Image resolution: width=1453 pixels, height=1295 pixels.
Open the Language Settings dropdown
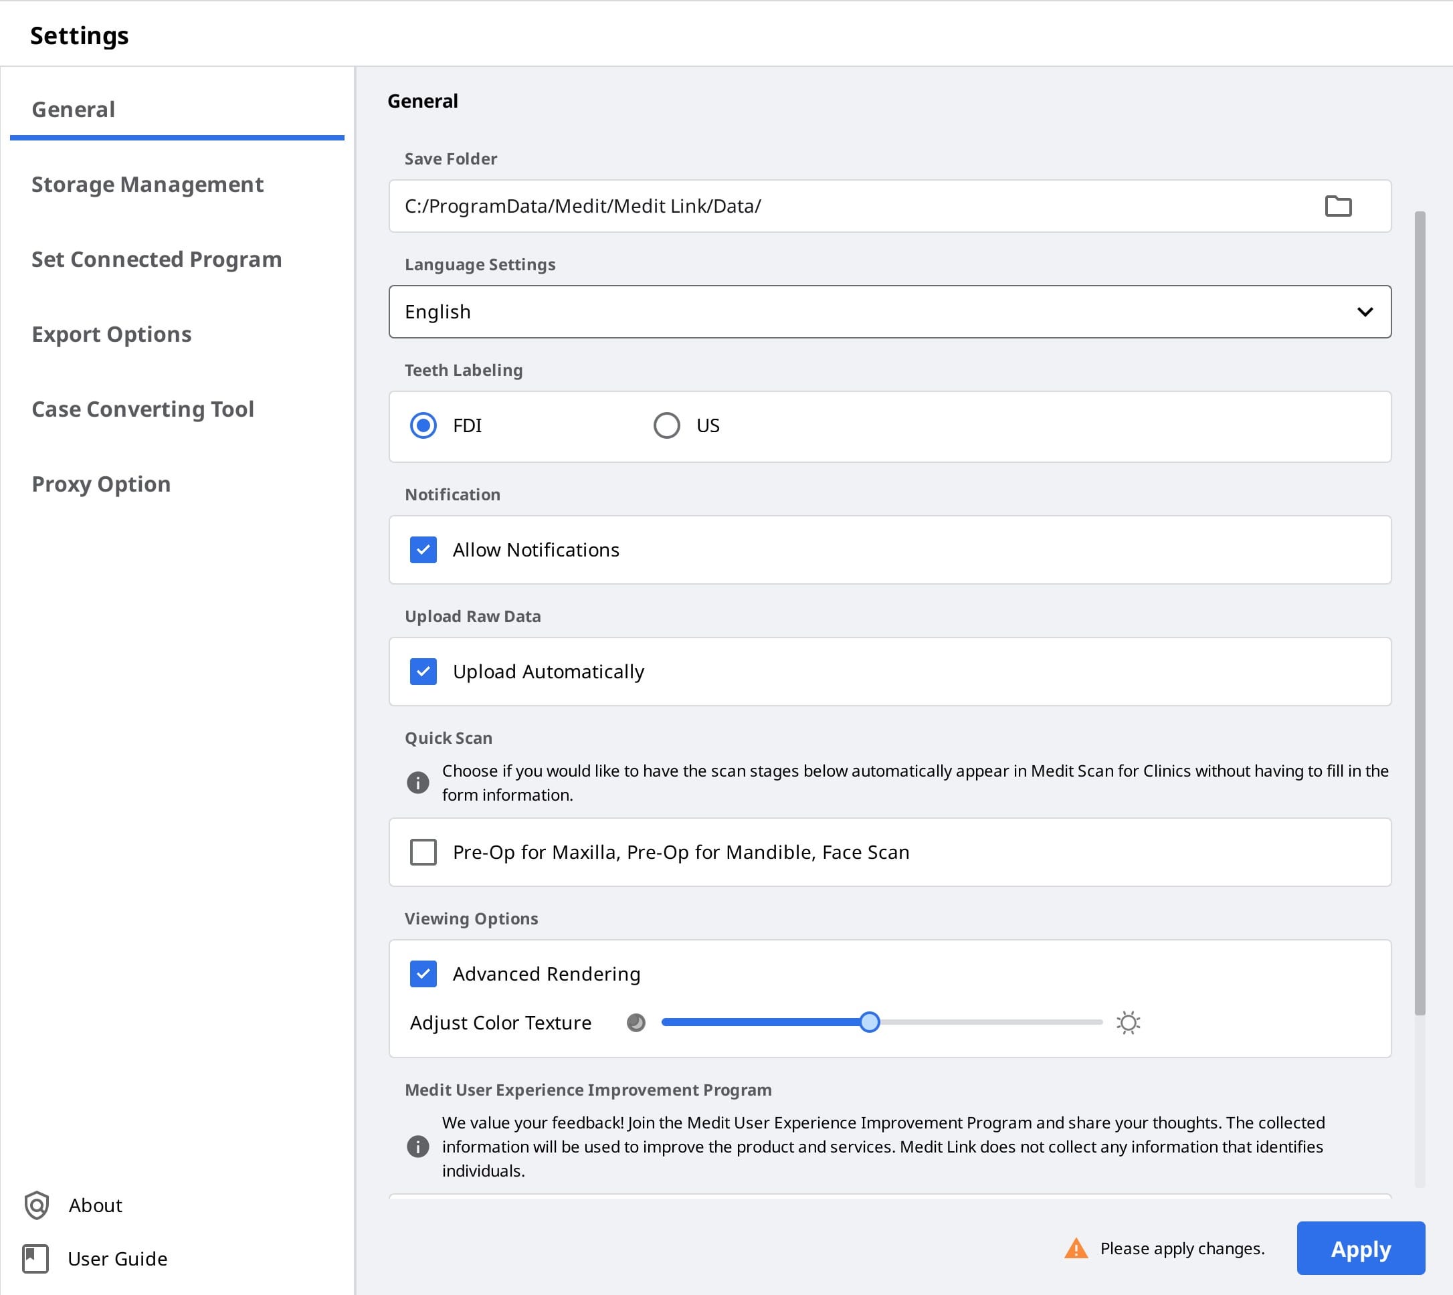pos(890,312)
